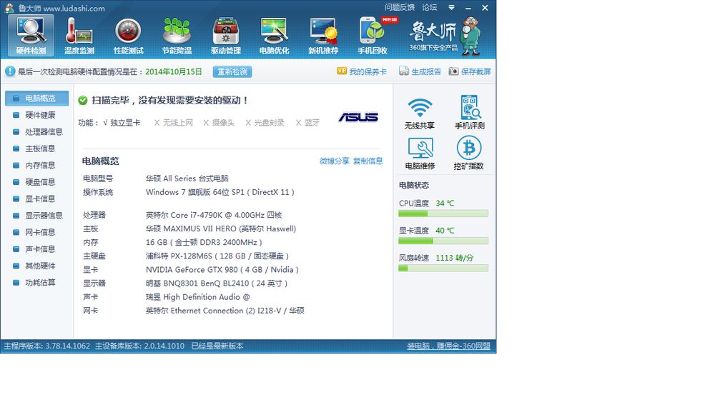Click the ASUS brand logo
Screen dimensions: 715x402
[x=358, y=118]
